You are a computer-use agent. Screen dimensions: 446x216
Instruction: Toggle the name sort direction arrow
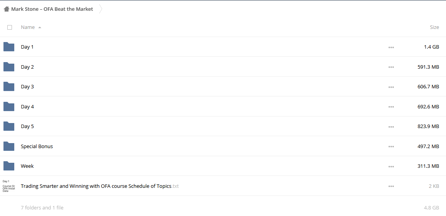coord(39,27)
